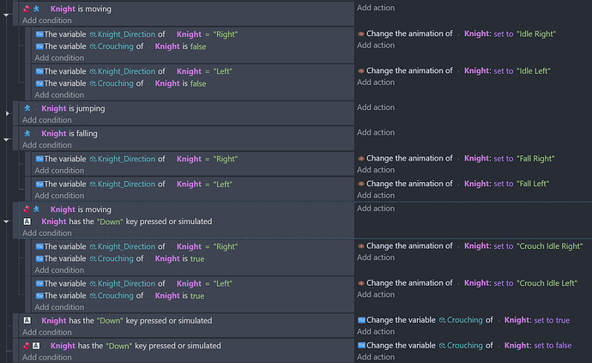Click the platformer icon beside Knight is jumping
This screenshot has width=592, height=363.
(27, 108)
